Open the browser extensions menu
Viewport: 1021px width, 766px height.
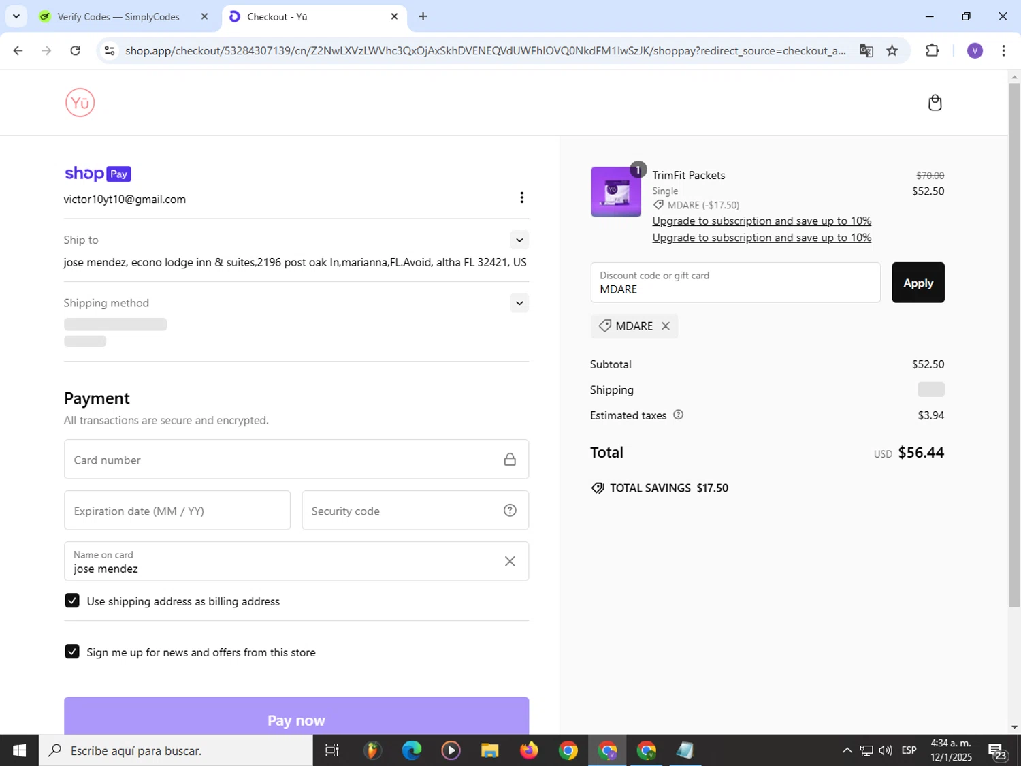click(932, 50)
